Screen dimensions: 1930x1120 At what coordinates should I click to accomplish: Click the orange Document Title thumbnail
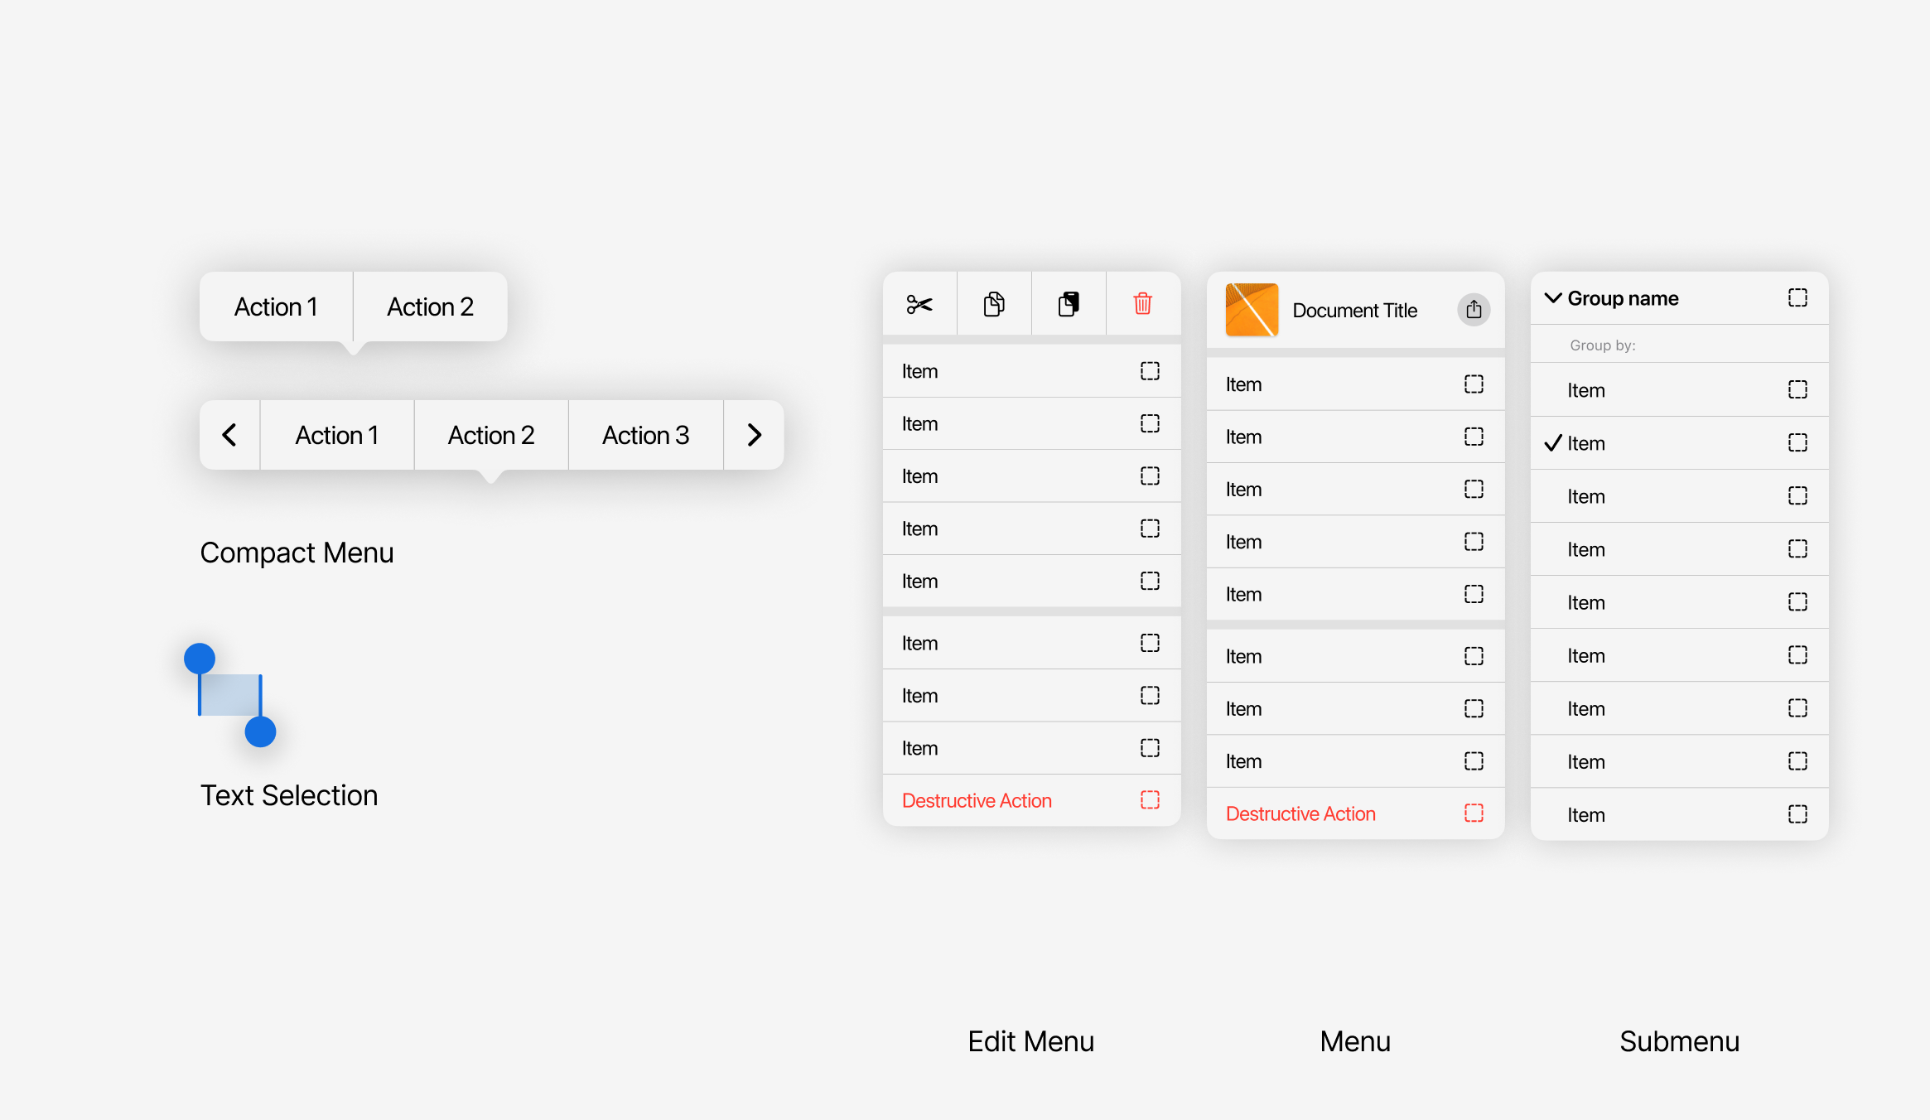click(x=1252, y=310)
